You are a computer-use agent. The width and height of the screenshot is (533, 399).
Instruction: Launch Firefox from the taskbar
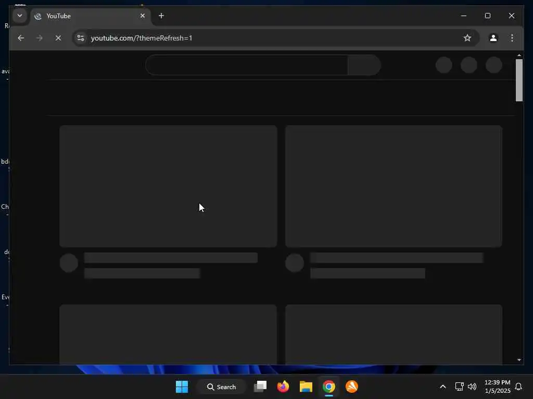(x=283, y=387)
